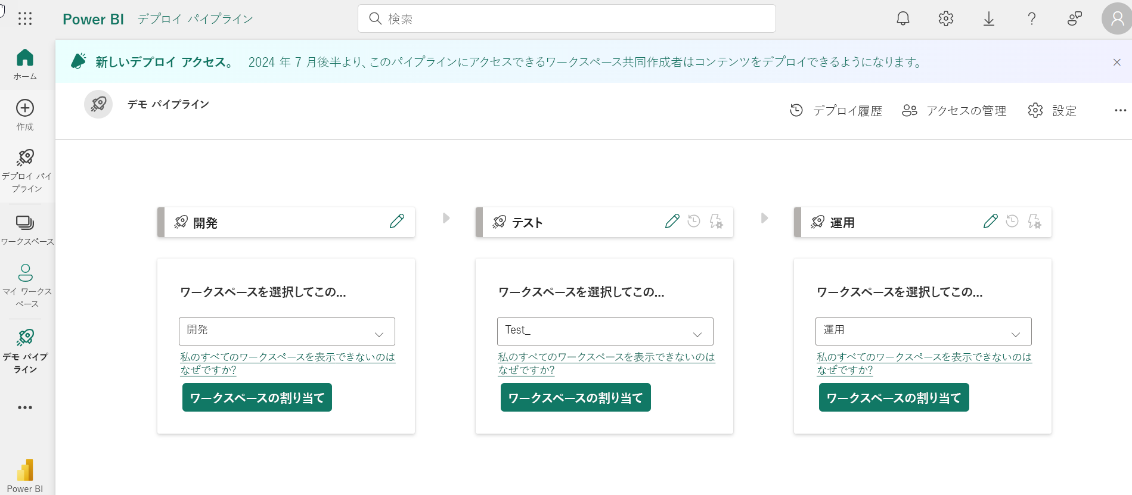The image size is (1132, 495).
Task: Expand the 運用 workspace dropdown
Action: click(x=923, y=331)
